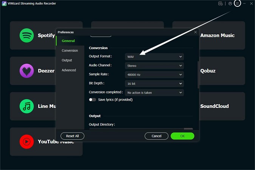Click the Bit Depth label
255x170 pixels.
coord(96,83)
